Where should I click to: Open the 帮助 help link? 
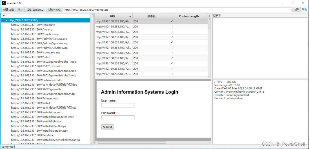[x=304, y=10]
